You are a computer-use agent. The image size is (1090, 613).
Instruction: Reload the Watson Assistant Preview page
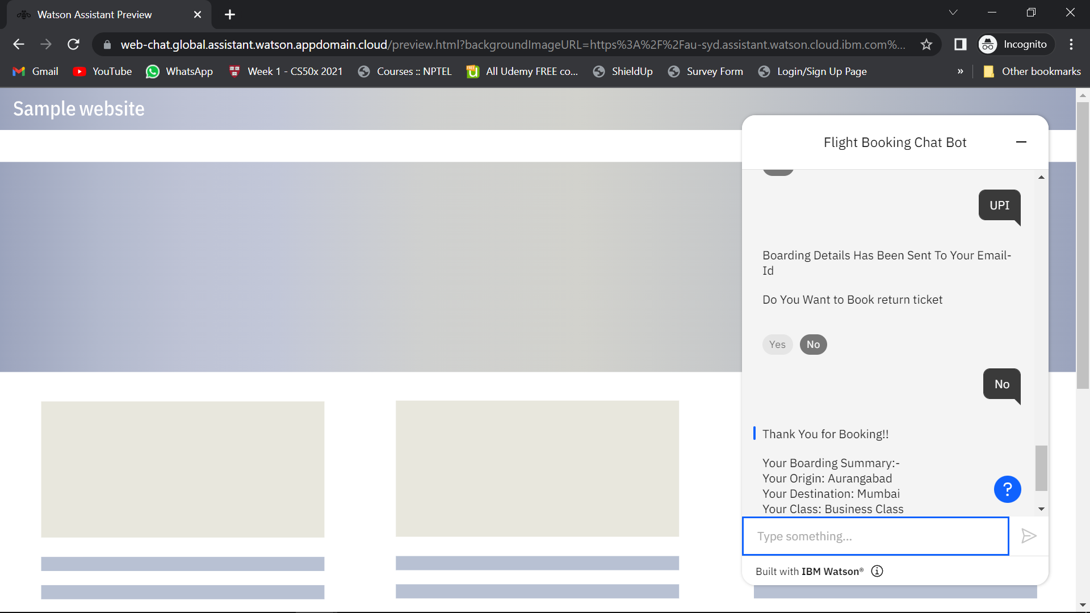pos(73,44)
